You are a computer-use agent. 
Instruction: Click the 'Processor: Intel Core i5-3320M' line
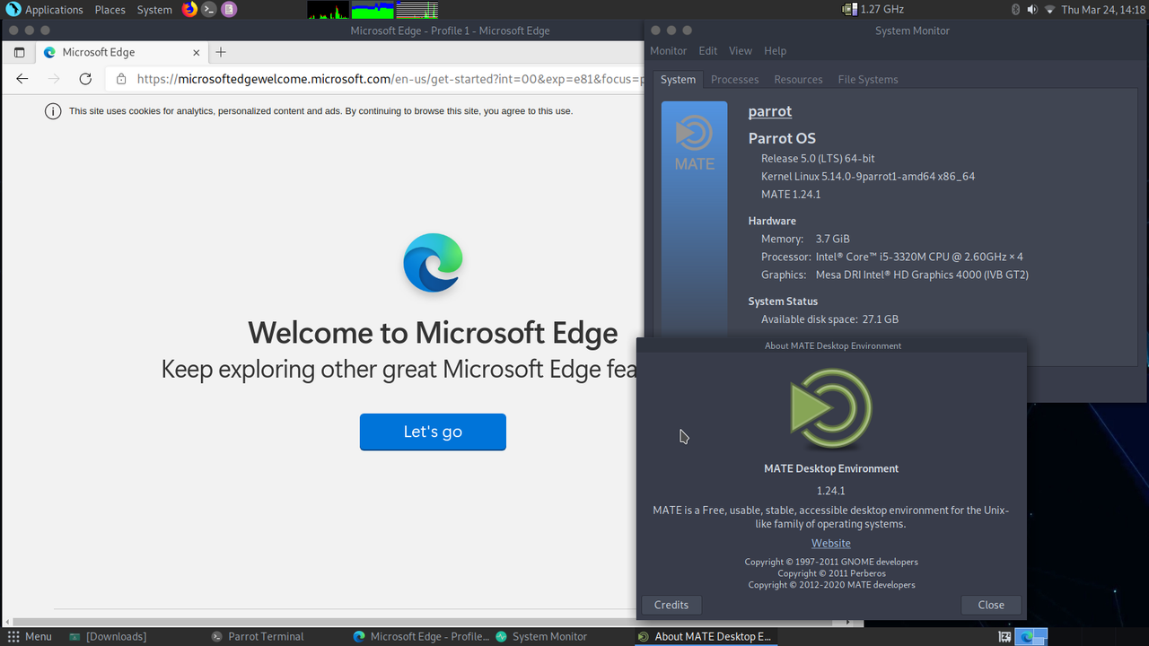point(892,257)
